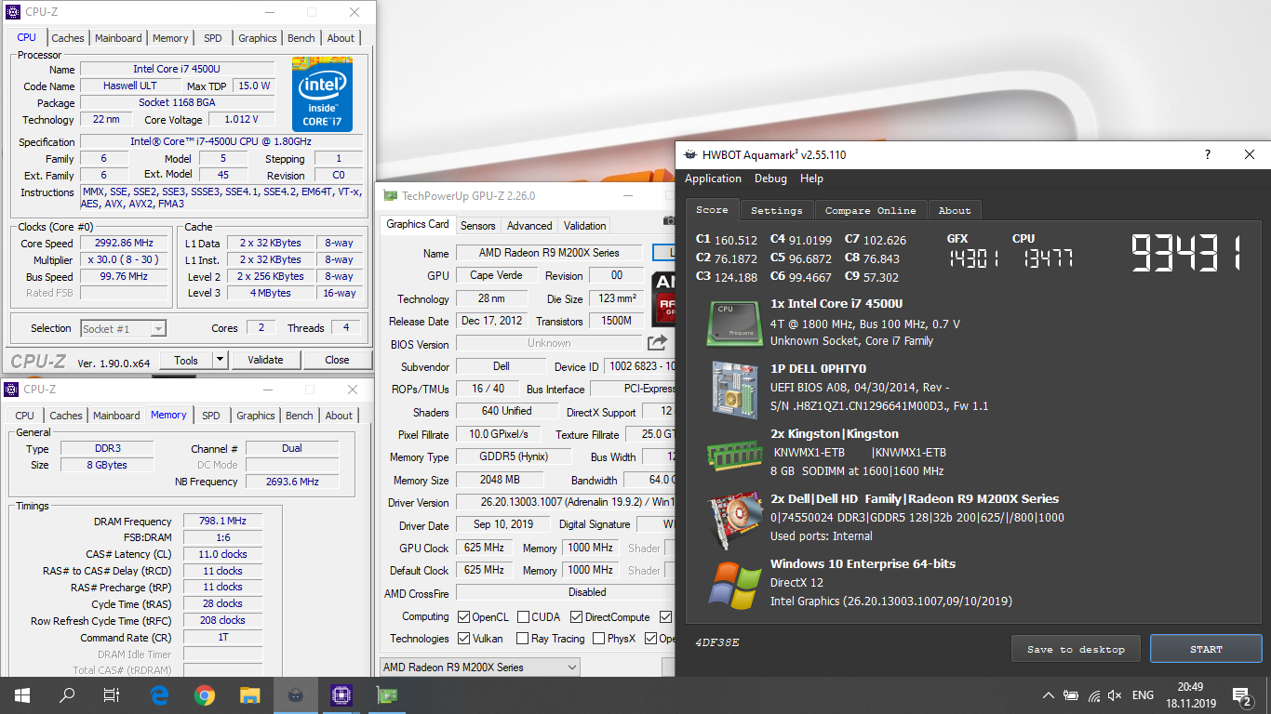Viewport: 1271px width, 714px height.
Task: Launch Microsoft Edge from the taskbar
Action: [159, 694]
